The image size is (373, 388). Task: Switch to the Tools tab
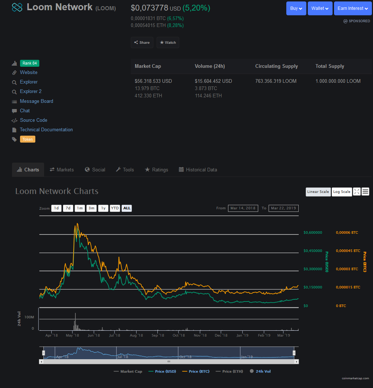[125, 170]
